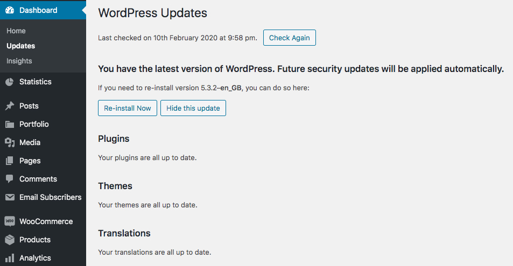Image resolution: width=513 pixels, height=266 pixels.
Task: Open the Email Subscribers menu label
Action: pos(51,197)
